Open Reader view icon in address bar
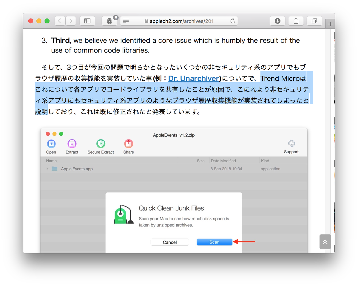Image resolution: width=358 pixels, height=286 pixels. (x=126, y=21)
